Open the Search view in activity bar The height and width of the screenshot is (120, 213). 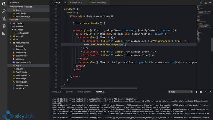click(4, 11)
